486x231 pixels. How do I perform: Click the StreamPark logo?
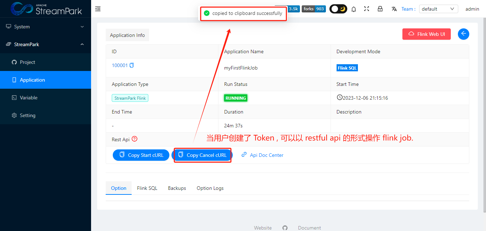[44, 9]
